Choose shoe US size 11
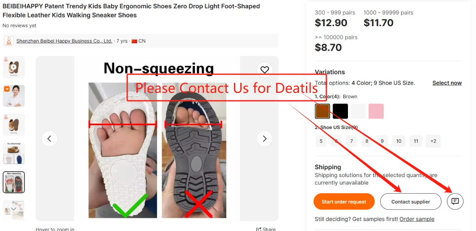The image size is (476, 231). point(416,141)
